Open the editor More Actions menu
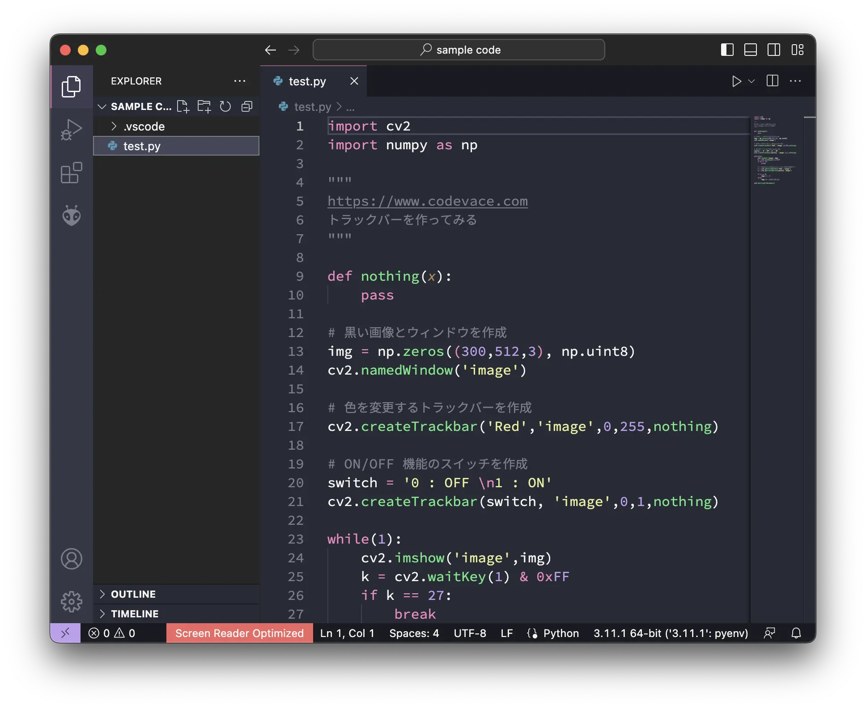 (796, 81)
